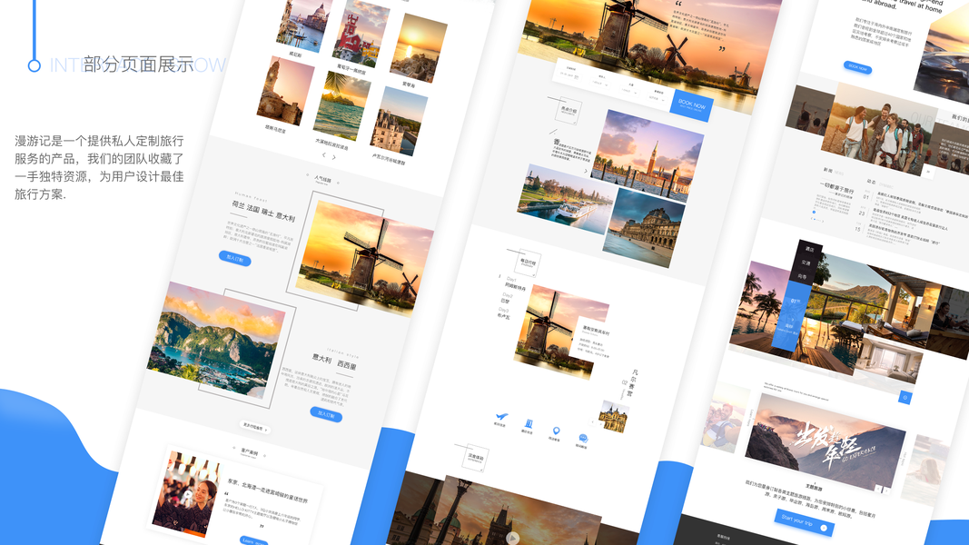Click the sunset sea 爱琴海 thumbnail
This screenshot has width=969, height=545.
point(419,48)
